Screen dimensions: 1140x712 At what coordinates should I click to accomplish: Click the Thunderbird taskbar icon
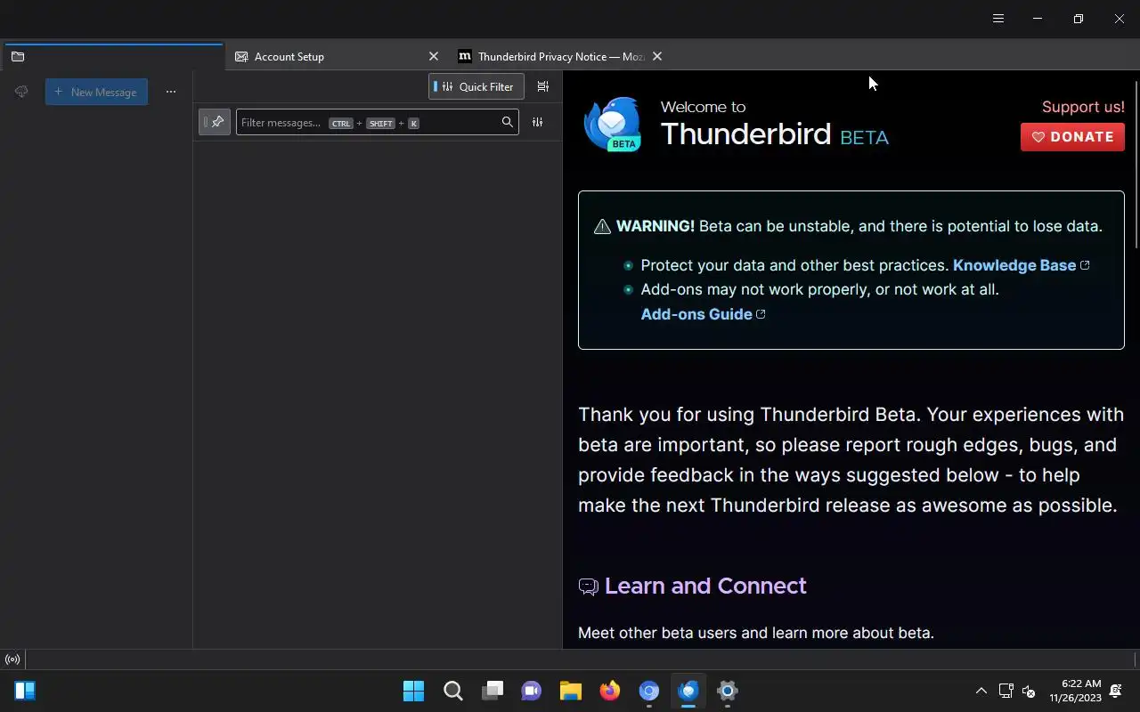pos(688,691)
